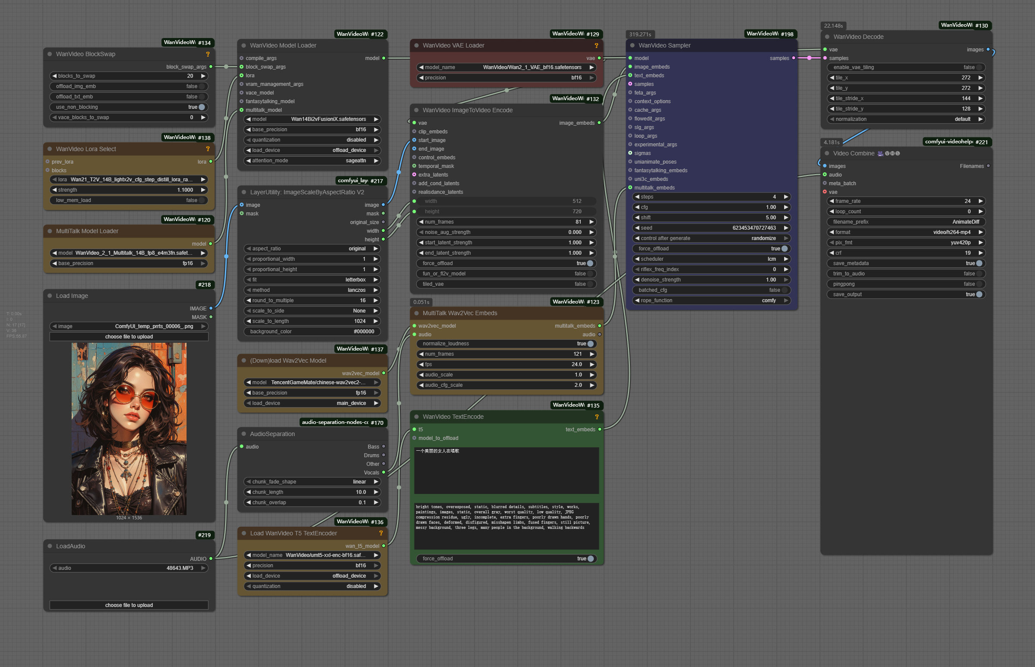
Task: Click the noise_aug_strength value field
Action: [506, 233]
